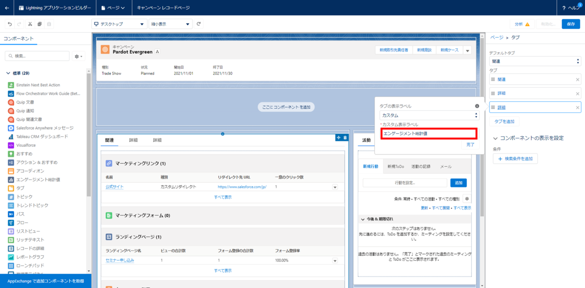
Task: Select the コンポーネント panel tab
Action: [x=19, y=38]
